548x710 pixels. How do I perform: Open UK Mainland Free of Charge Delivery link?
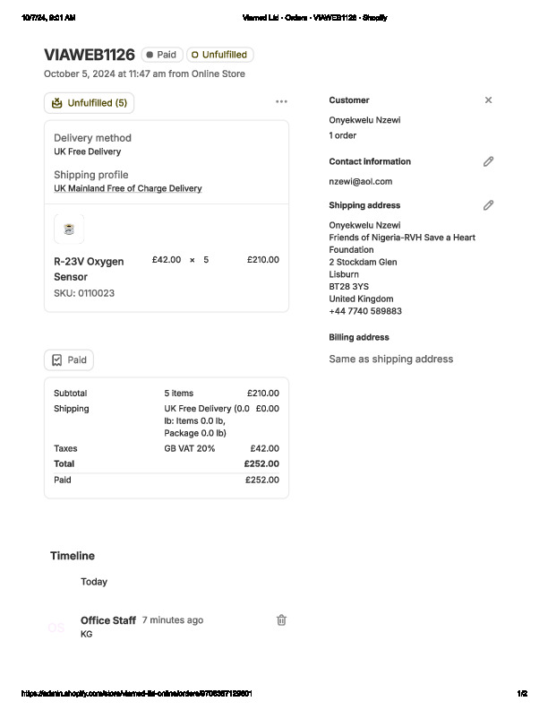coord(127,188)
